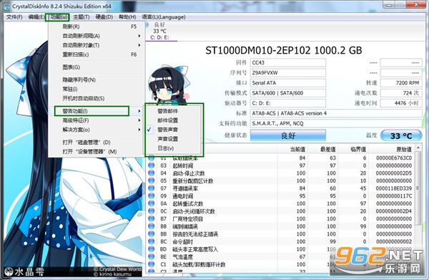The image size is (429, 280).
Task: Click the 33 °C temperature button
Action: pyautogui.click(x=401, y=135)
